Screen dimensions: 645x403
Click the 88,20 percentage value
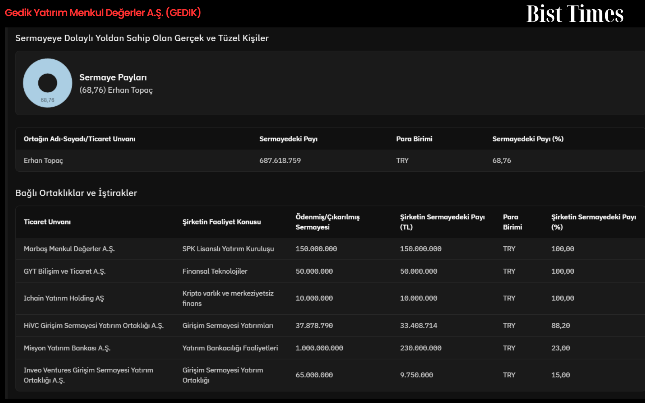(x=560, y=326)
